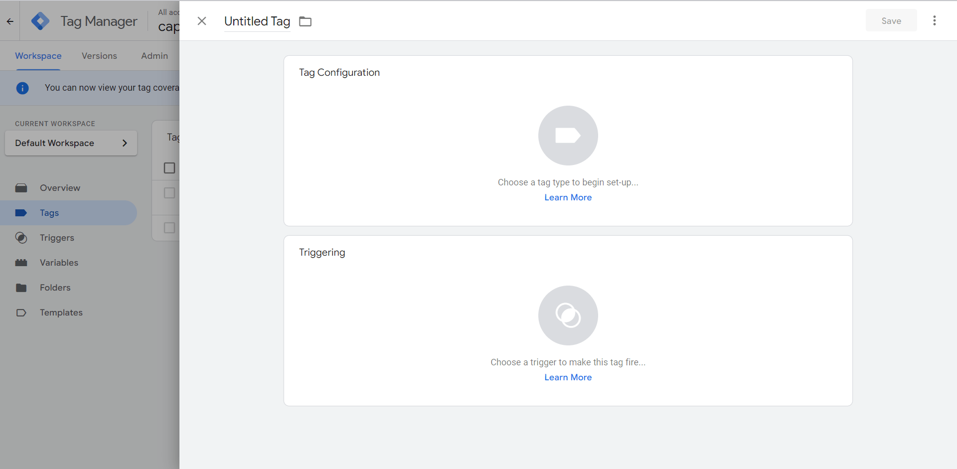Edit the Untitled Tag name field
This screenshot has width=957, height=469.
click(x=257, y=21)
